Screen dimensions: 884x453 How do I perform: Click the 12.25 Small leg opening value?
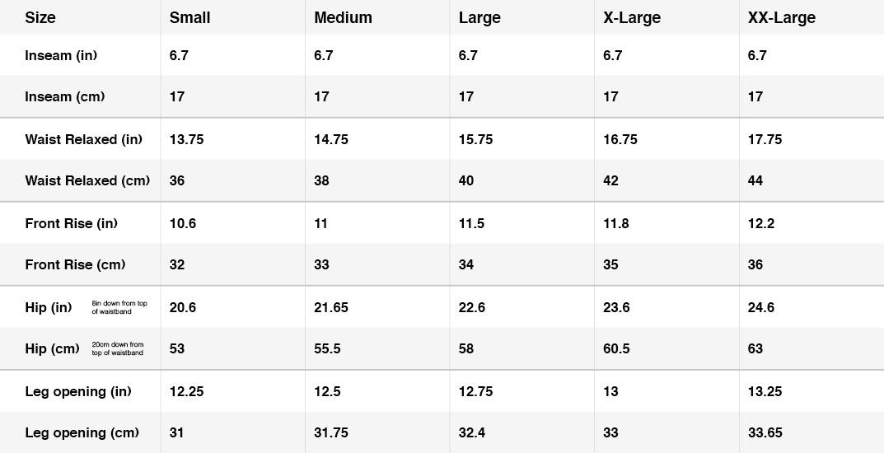tap(187, 391)
